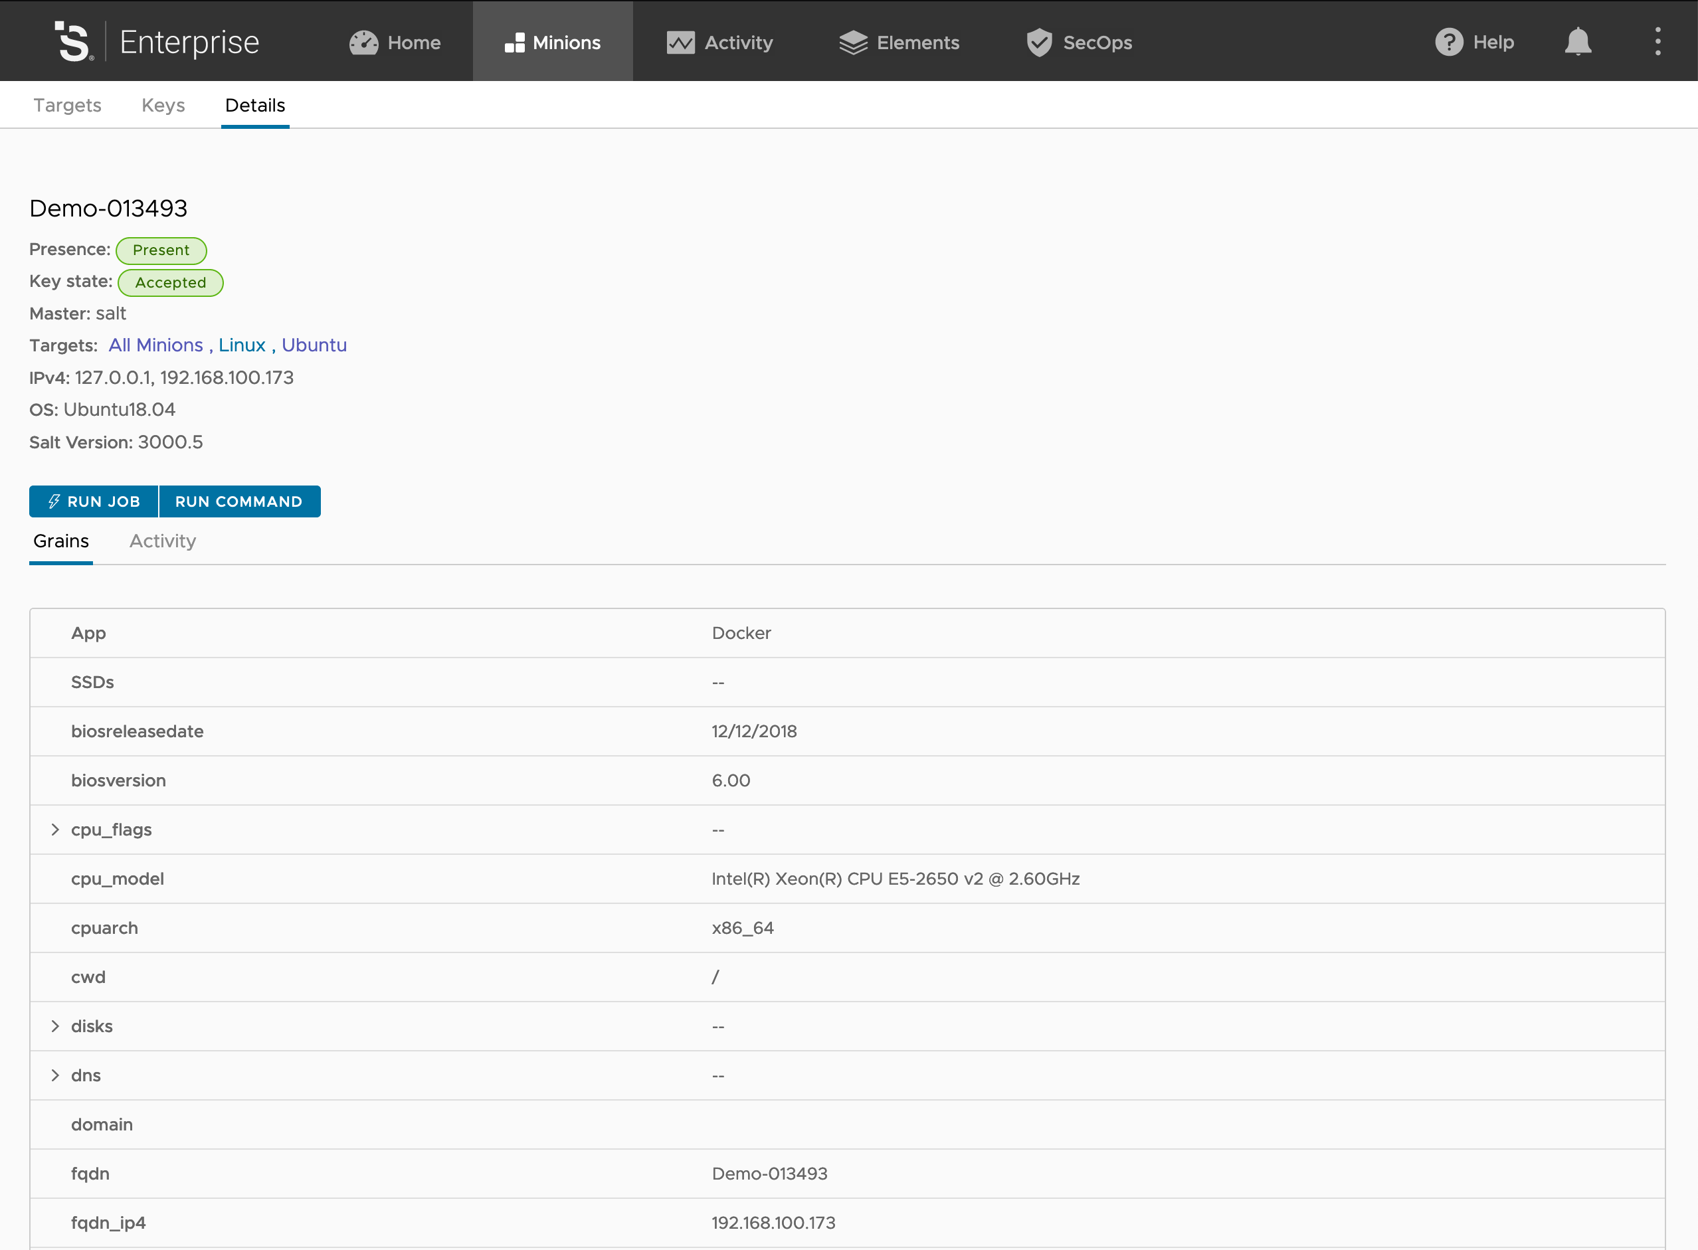Select the Docker value cell

coord(741,634)
